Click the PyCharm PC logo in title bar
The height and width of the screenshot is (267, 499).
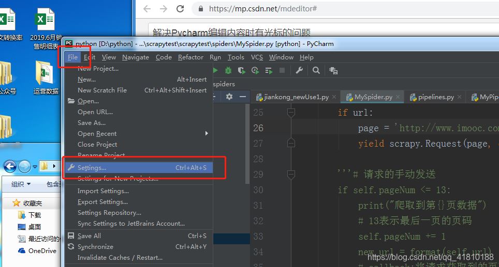pyautogui.click(x=69, y=43)
